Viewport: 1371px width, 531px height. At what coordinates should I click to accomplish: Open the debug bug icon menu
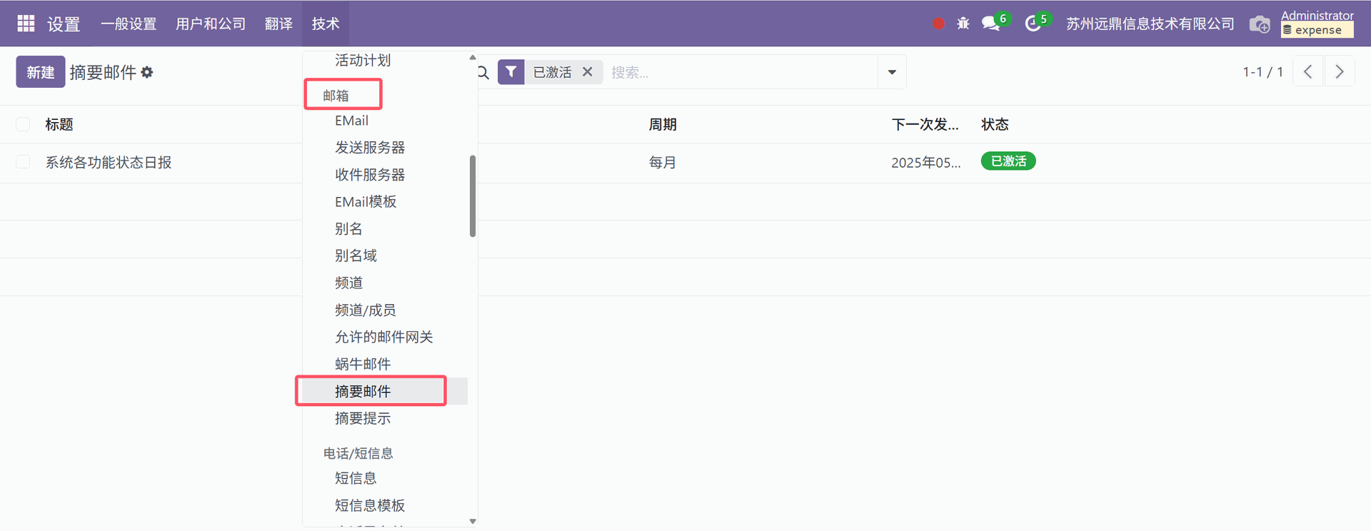963,24
